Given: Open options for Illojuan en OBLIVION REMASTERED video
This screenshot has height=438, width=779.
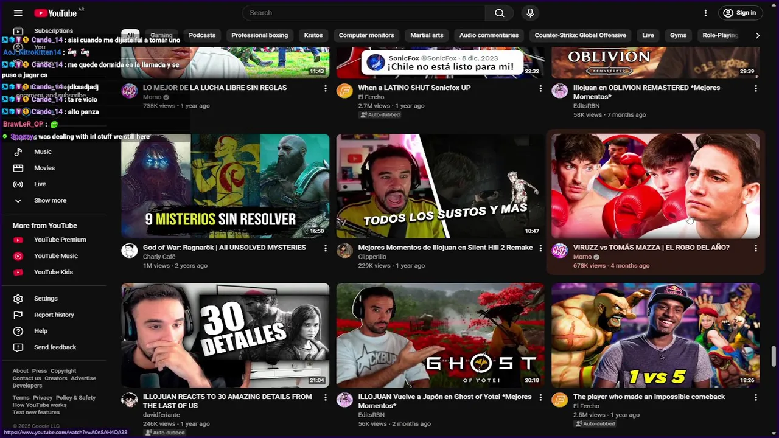Looking at the screenshot, I should 756,88.
